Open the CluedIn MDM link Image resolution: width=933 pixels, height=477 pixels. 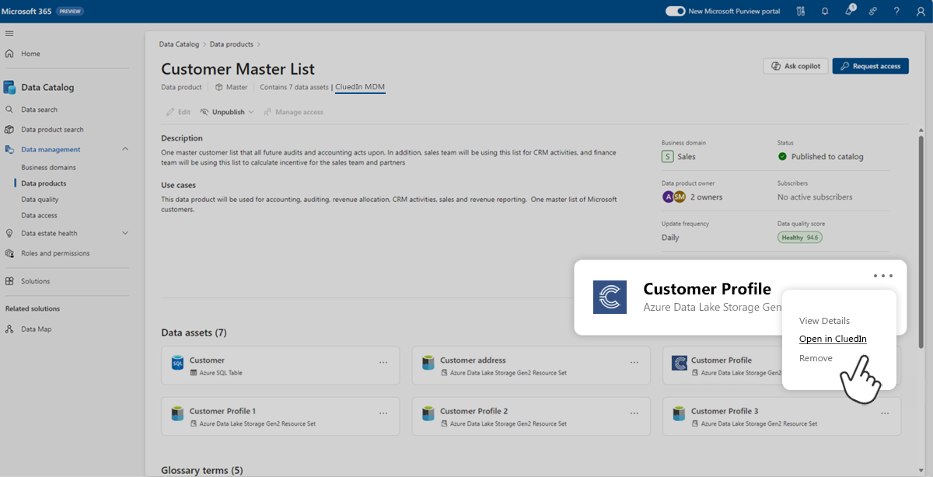tap(359, 87)
